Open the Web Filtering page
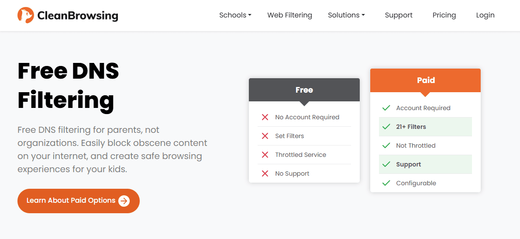The width and height of the screenshot is (520, 239). (x=289, y=15)
